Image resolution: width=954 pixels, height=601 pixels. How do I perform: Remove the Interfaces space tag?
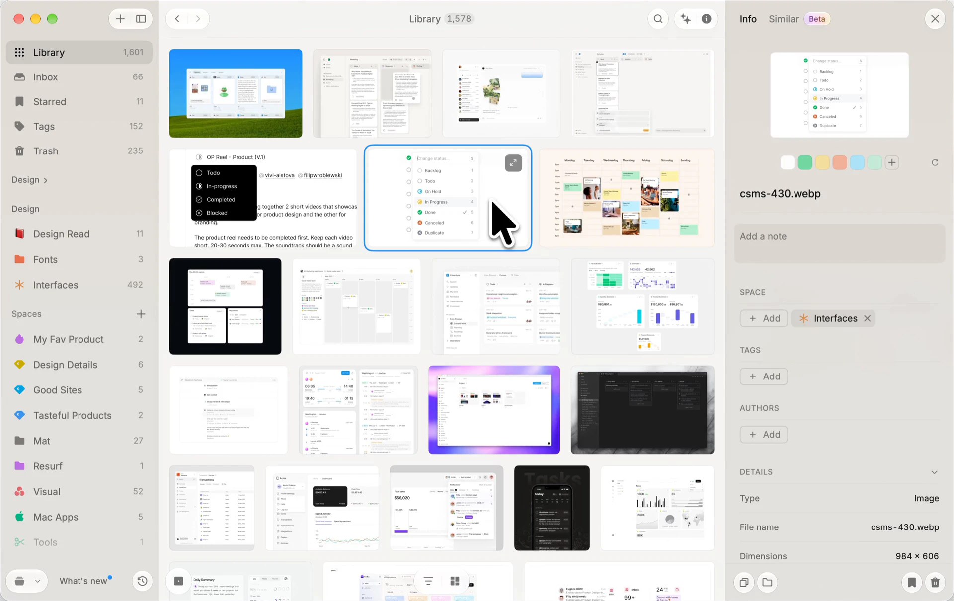tap(867, 318)
